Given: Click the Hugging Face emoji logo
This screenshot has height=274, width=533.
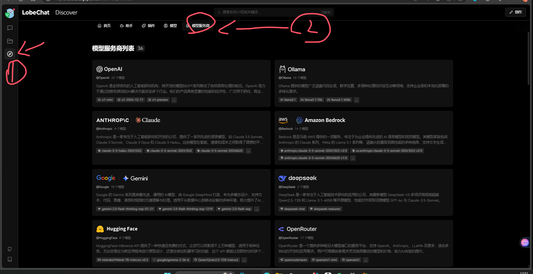Looking at the screenshot, I should (100, 229).
